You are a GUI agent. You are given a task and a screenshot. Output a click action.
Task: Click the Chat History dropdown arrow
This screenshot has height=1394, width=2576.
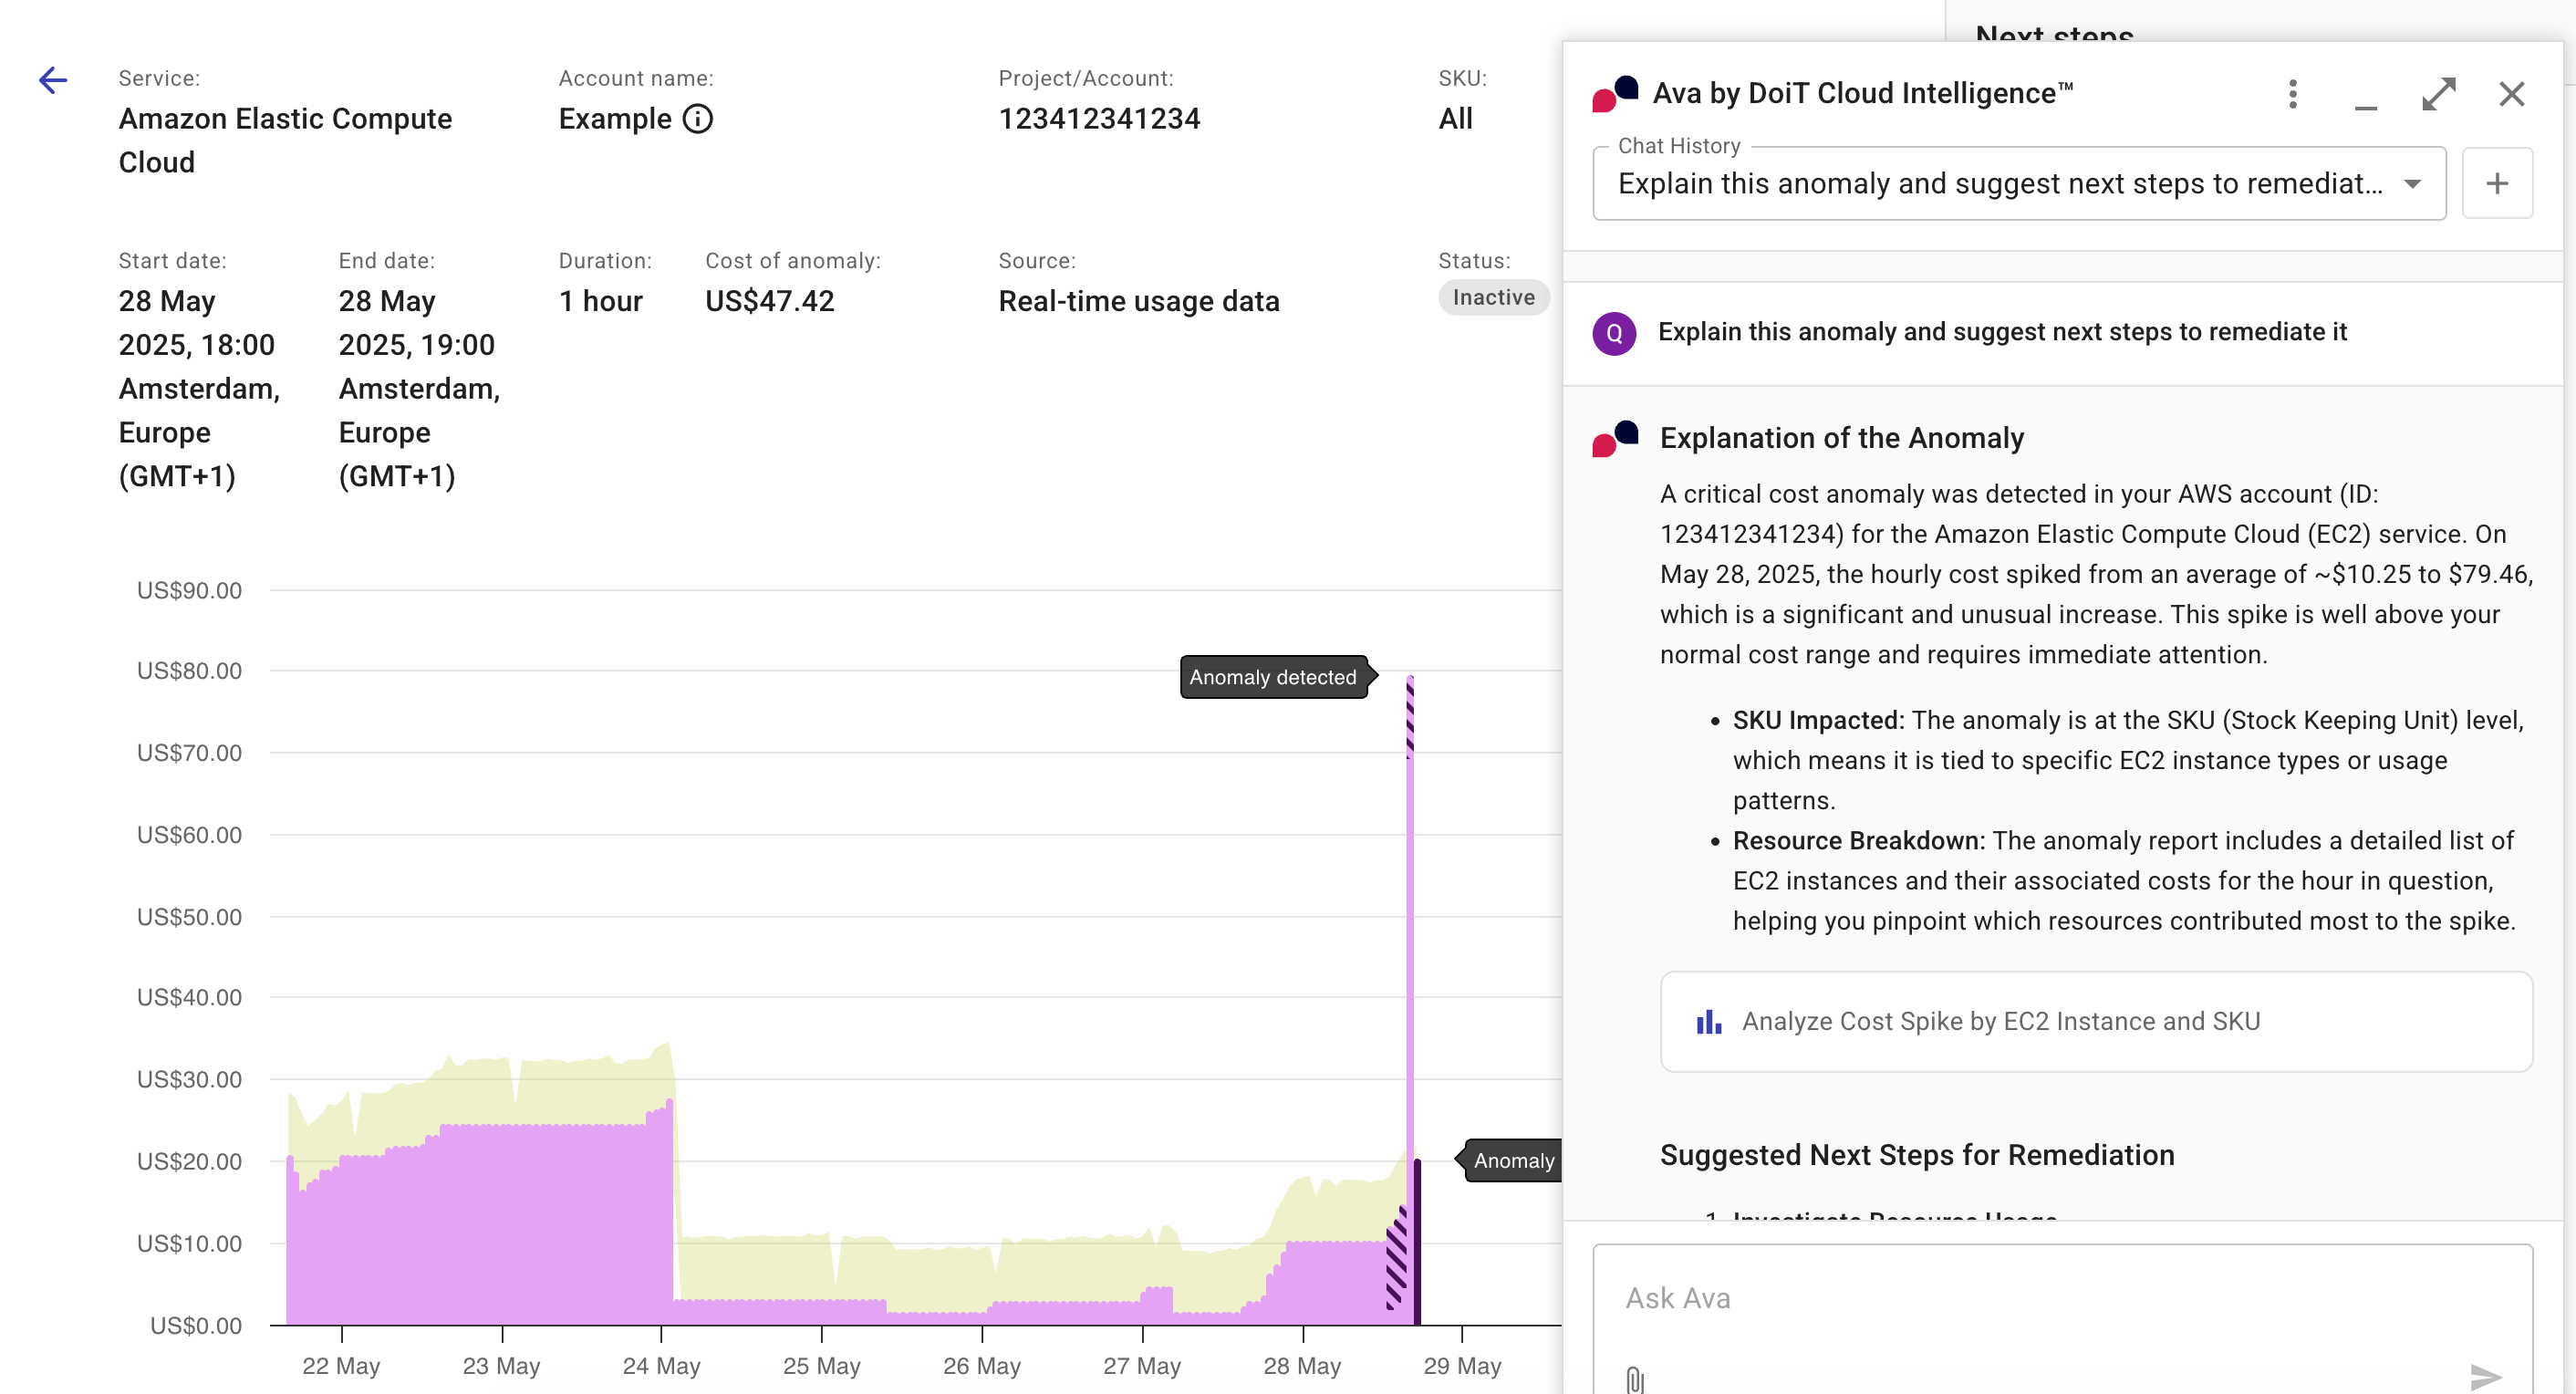click(2412, 184)
